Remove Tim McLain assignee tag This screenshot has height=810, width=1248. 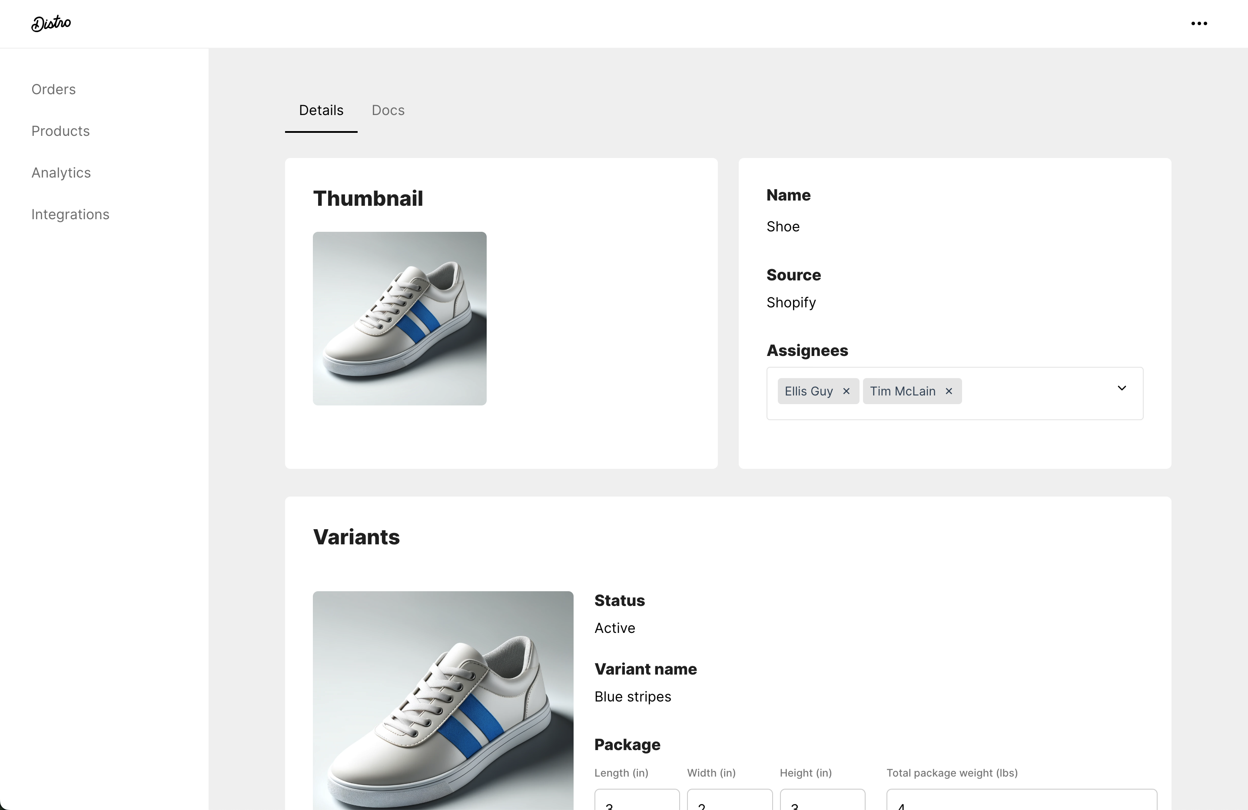pos(949,392)
